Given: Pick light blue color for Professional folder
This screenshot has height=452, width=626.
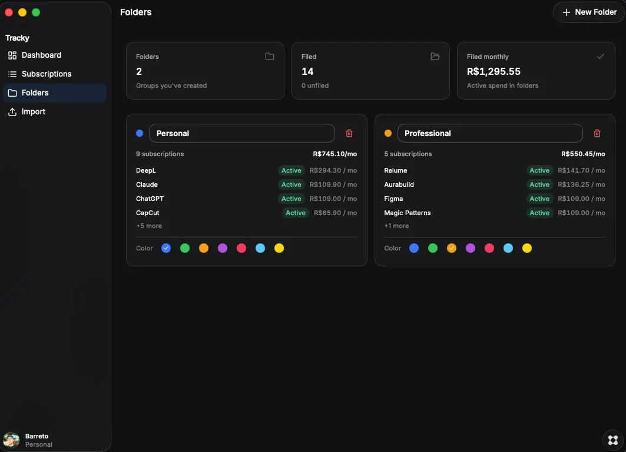Looking at the screenshot, I should (508, 248).
